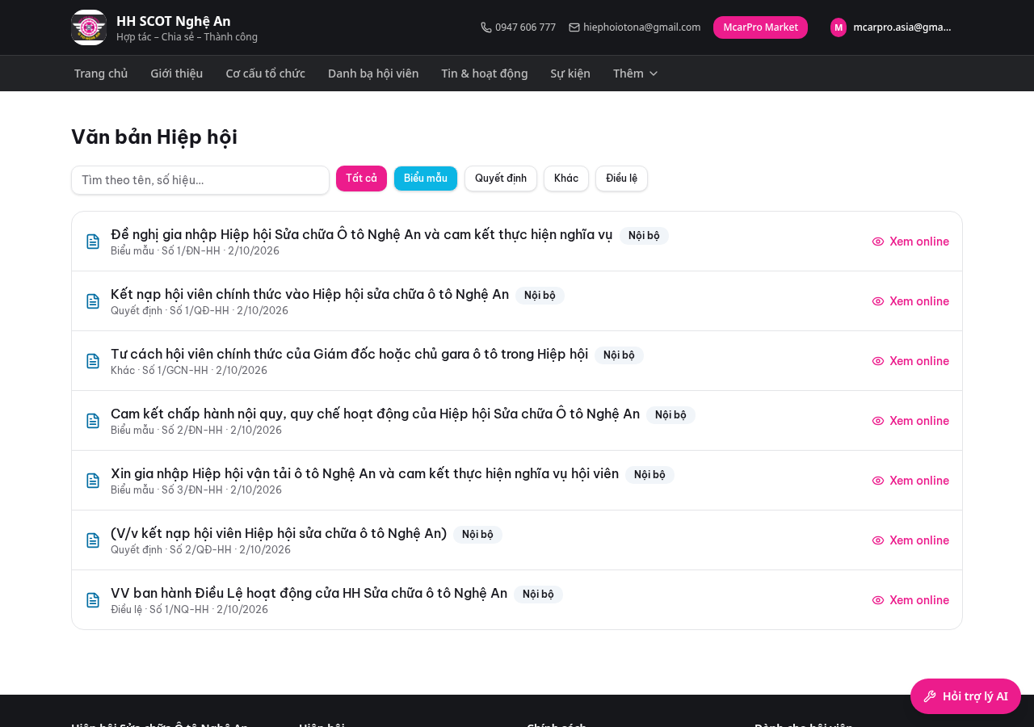
Task: Click document icon for VV ban hành Điều Lệ
Action: tap(93, 600)
